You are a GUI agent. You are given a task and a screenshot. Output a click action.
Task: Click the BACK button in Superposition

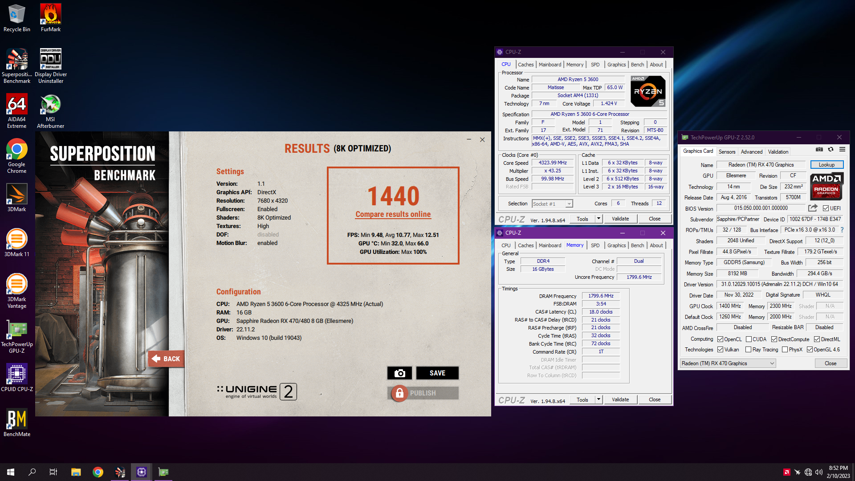pos(166,359)
